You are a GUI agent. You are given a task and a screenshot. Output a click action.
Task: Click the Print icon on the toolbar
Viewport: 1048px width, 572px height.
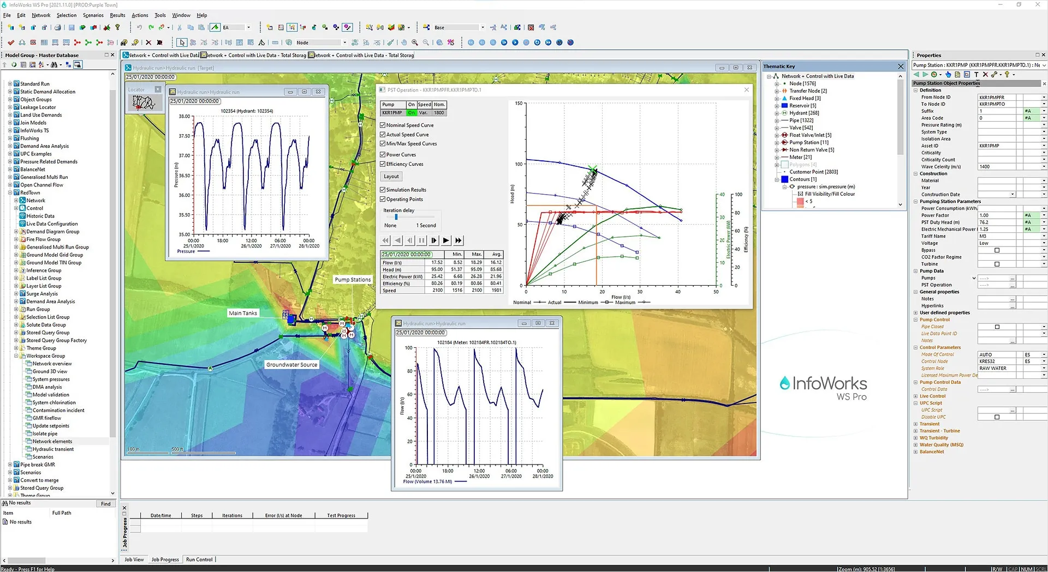pos(57,27)
